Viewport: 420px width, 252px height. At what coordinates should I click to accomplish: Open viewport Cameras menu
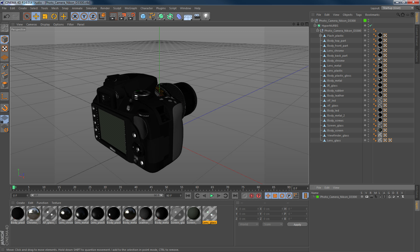point(31,24)
